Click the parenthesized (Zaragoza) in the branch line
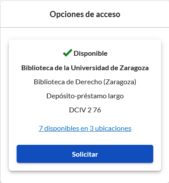 tap(120, 82)
